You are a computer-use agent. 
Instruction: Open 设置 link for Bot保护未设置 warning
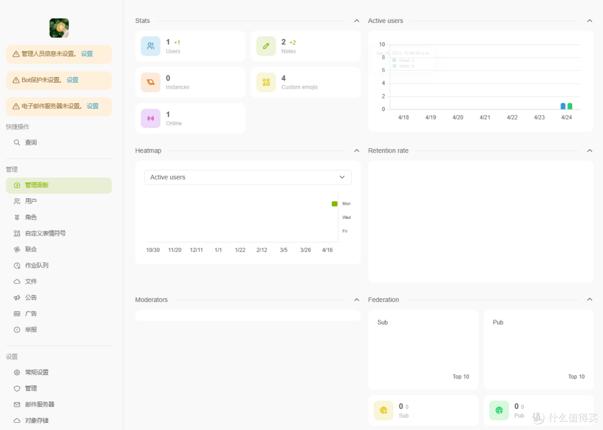(x=72, y=80)
